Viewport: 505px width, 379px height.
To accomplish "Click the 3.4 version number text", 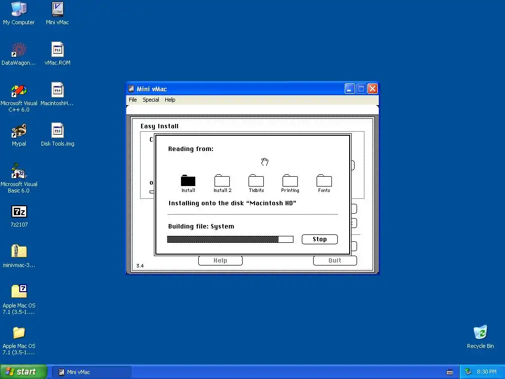I will pyautogui.click(x=140, y=266).
